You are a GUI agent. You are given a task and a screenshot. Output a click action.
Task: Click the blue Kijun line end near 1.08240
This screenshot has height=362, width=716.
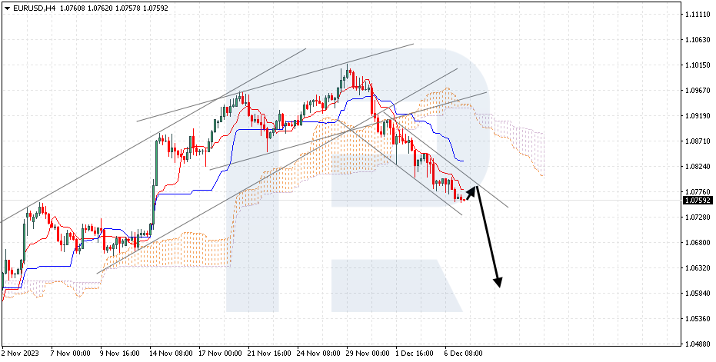461,161
